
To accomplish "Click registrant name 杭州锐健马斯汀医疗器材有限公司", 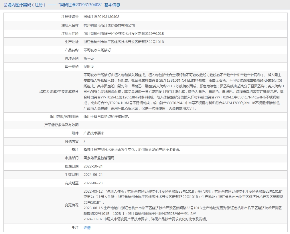I will pos(109,25).
